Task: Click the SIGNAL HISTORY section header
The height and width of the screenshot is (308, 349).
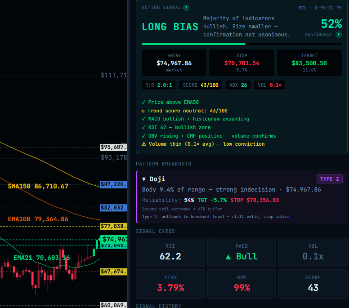Action: (159, 306)
